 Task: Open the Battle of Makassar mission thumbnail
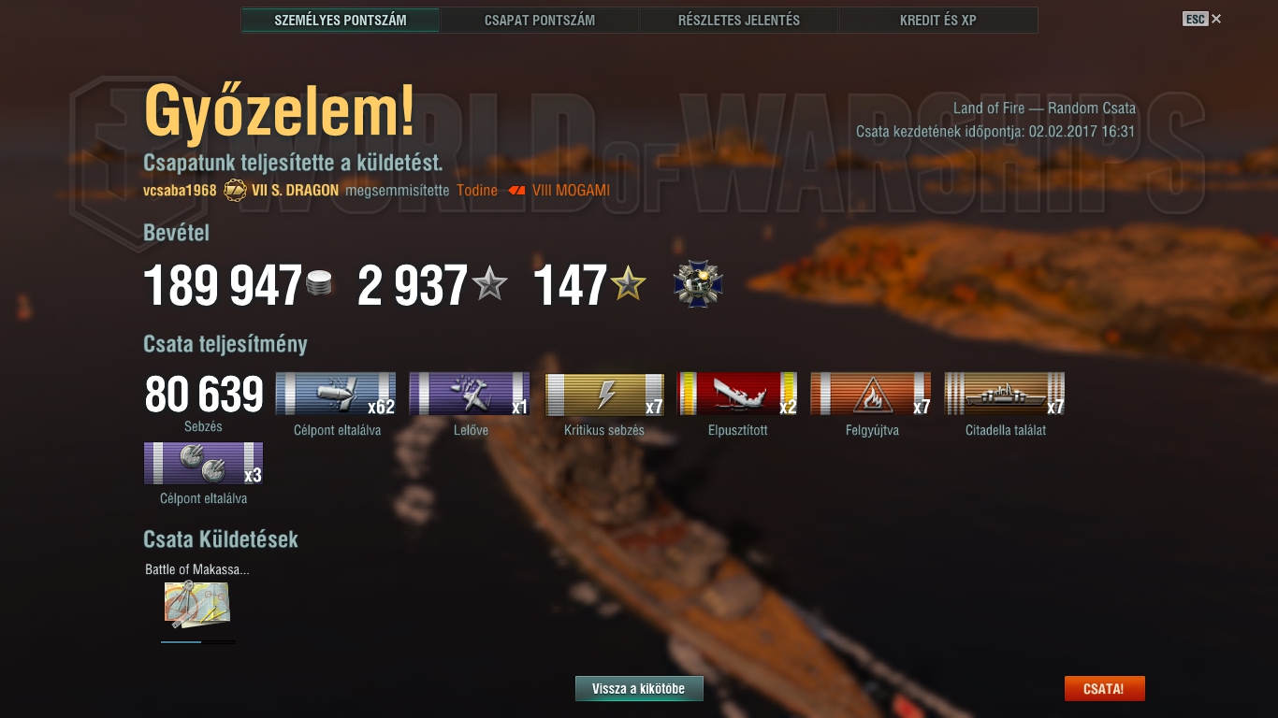coord(197,604)
